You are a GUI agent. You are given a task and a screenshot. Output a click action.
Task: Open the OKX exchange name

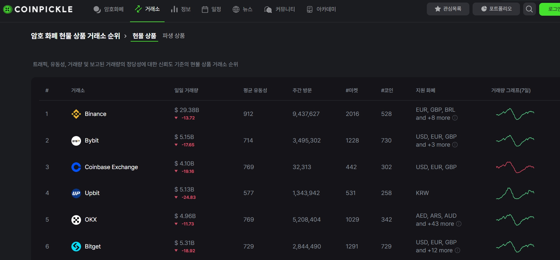(91, 220)
